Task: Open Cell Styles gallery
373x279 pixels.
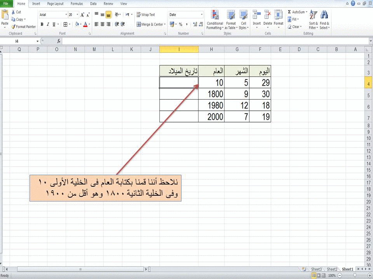Action: coord(243,20)
